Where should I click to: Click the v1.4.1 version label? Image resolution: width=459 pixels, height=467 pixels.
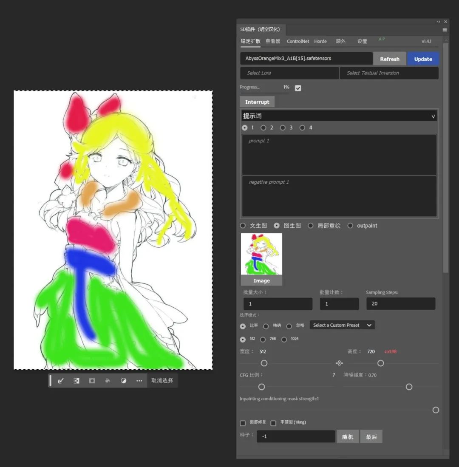pyautogui.click(x=426, y=41)
